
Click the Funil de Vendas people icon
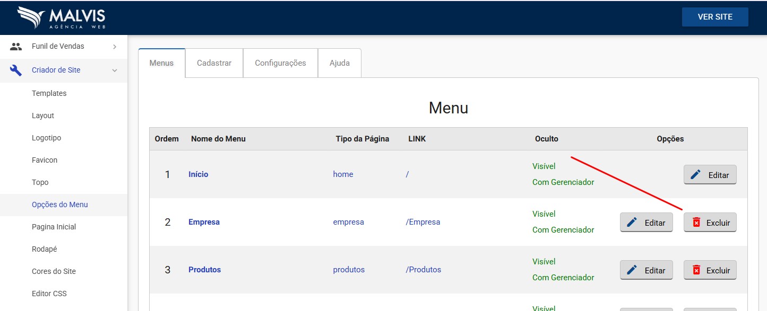click(16, 47)
